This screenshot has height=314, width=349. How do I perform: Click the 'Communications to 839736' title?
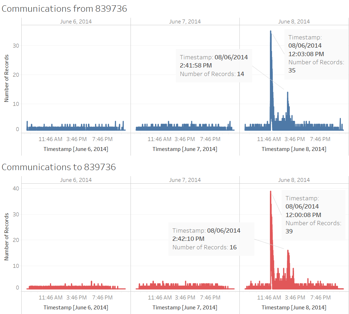tap(59, 167)
